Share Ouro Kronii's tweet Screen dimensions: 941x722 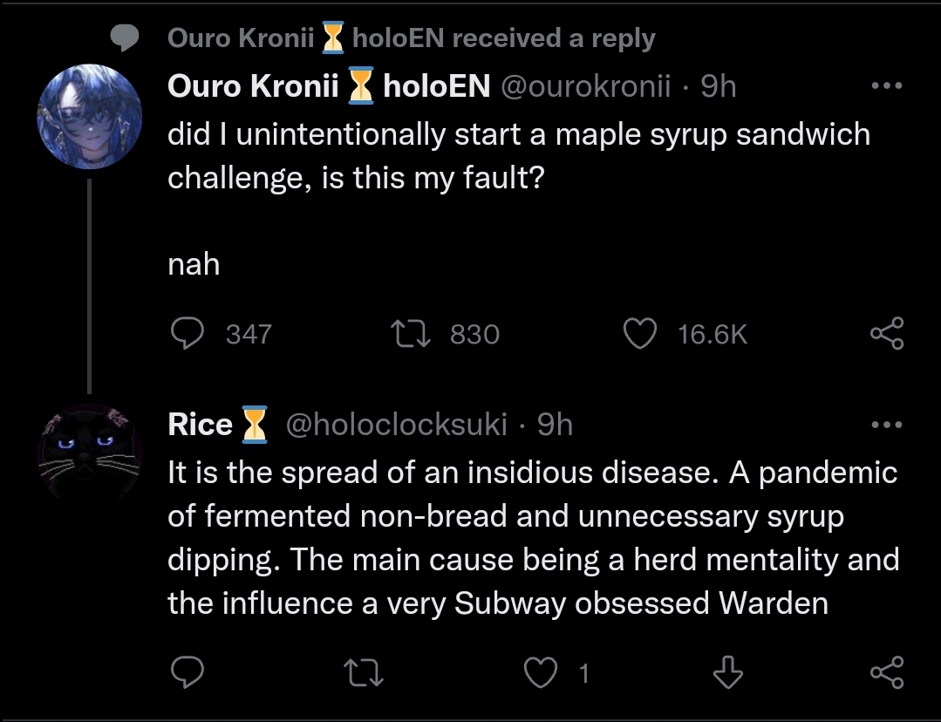pyautogui.click(x=887, y=334)
